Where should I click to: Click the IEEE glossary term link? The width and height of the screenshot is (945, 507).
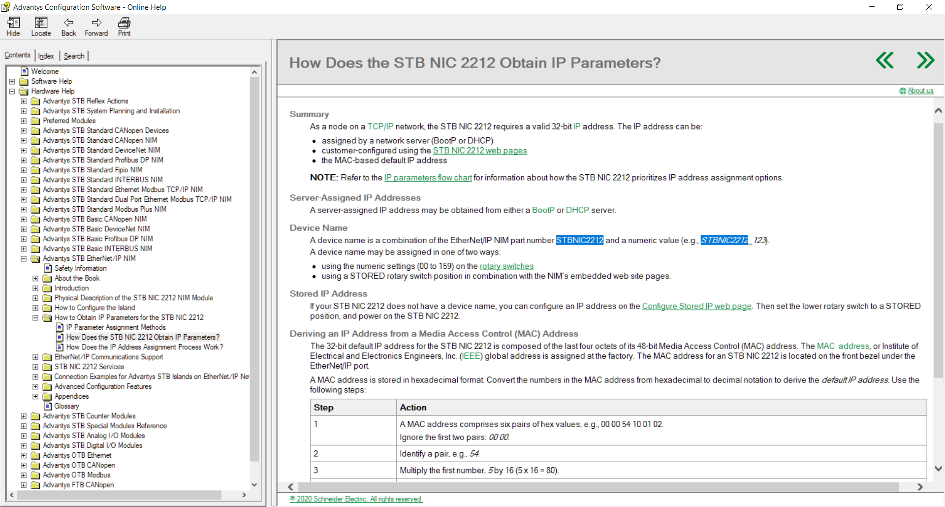pos(471,356)
